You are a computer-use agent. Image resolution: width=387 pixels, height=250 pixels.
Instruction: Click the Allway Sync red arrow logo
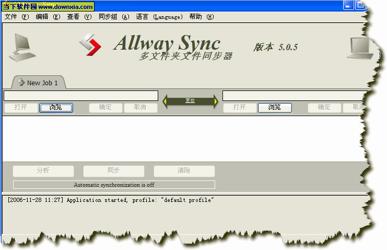pyautogui.click(x=90, y=44)
